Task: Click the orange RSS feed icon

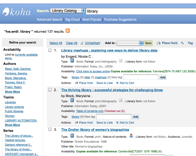Action: [x=68, y=31]
